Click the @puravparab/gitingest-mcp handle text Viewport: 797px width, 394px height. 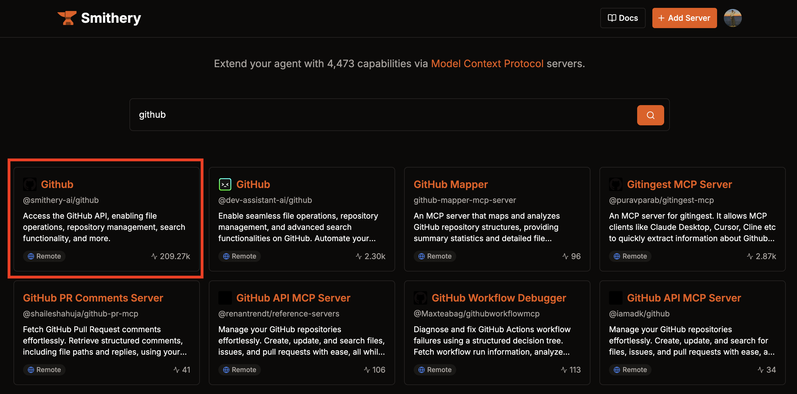661,200
